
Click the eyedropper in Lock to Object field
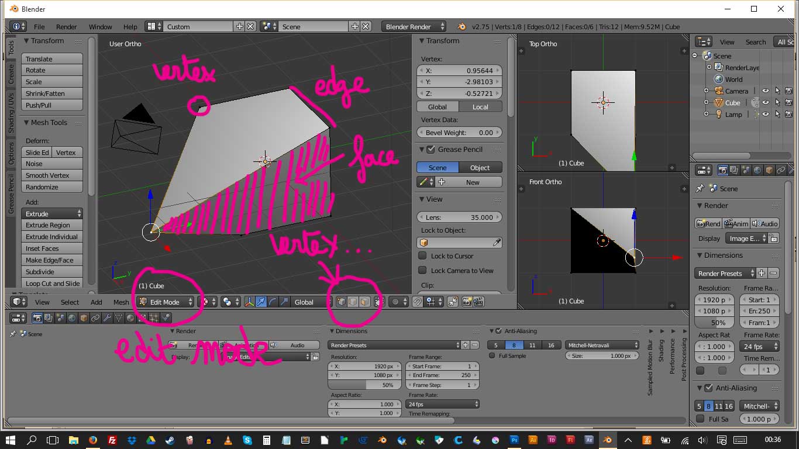496,243
